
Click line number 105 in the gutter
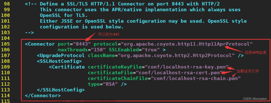pyautogui.click(x=5, y=44)
